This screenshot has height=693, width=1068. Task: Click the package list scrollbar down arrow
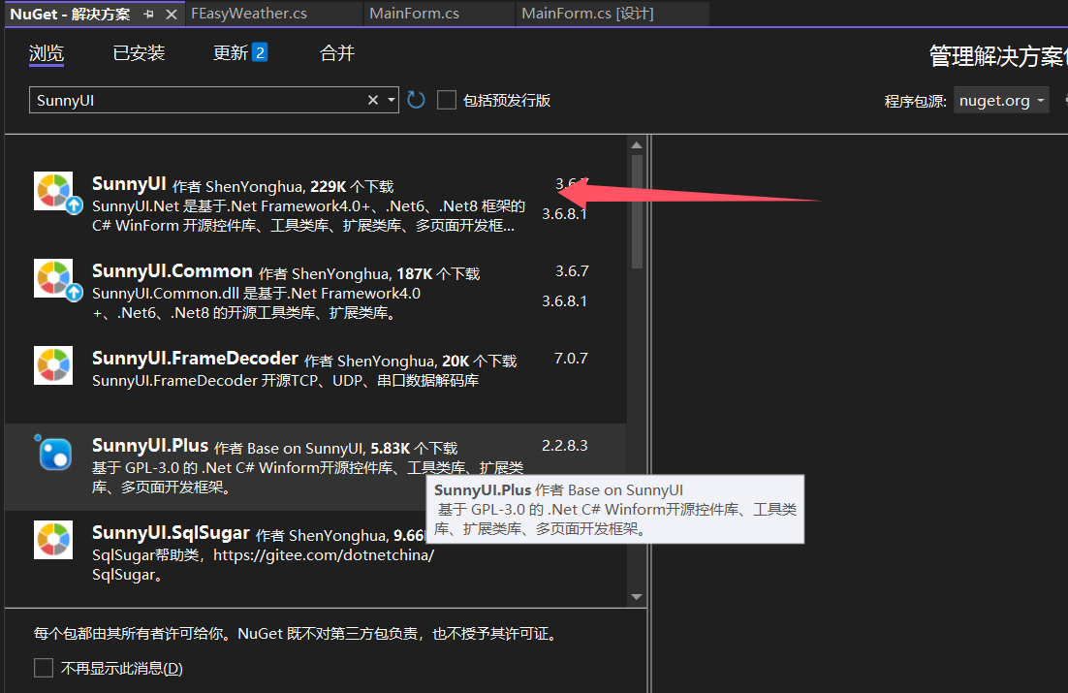637,597
